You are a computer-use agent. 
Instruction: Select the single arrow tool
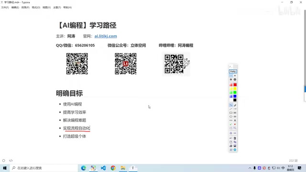235,109
